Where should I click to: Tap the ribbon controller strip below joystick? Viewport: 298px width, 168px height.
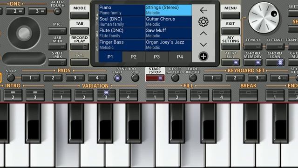click(x=24, y=59)
